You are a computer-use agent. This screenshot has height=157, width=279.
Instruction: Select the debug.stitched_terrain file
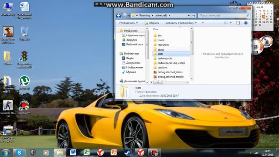click(170, 77)
